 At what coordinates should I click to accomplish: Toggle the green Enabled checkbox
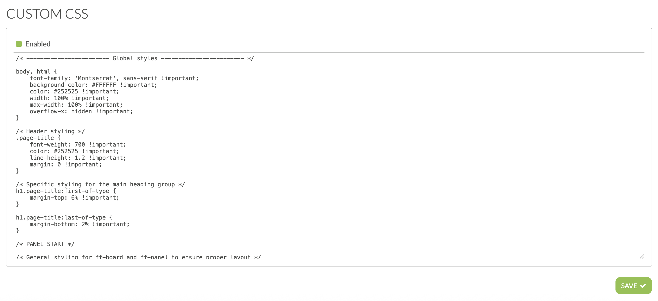(x=19, y=44)
